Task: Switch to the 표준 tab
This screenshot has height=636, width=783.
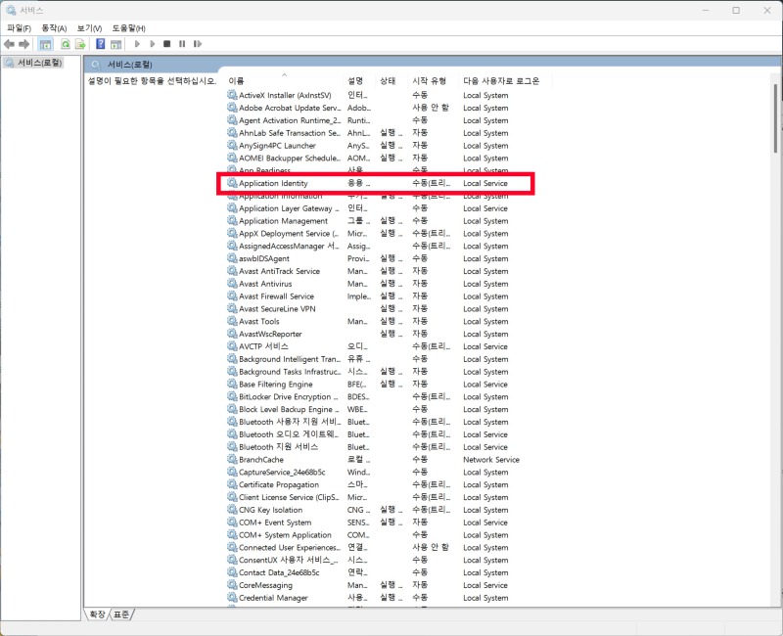Action: pyautogui.click(x=121, y=614)
